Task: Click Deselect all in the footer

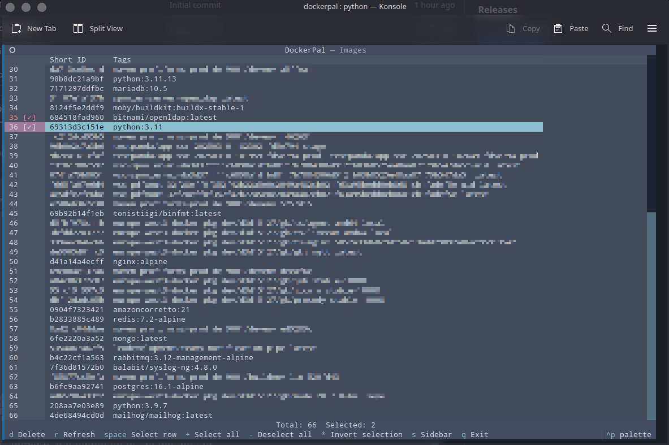Action: [280, 434]
